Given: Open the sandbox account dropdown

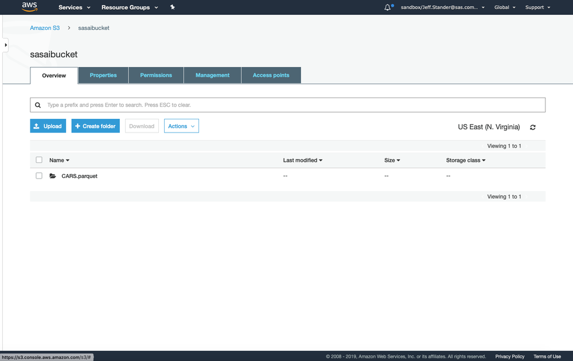Looking at the screenshot, I should click(x=443, y=7).
